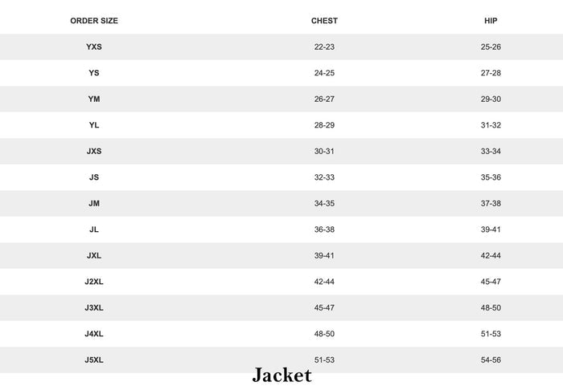
Task: Click the YS size label
Action: 94,73
